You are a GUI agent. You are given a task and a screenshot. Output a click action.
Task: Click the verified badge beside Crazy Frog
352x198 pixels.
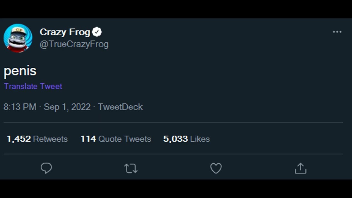[97, 32]
